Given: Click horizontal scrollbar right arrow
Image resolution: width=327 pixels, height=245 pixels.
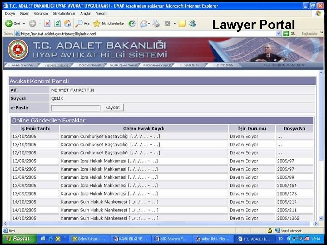Looking at the screenshot, I should coord(316,224).
